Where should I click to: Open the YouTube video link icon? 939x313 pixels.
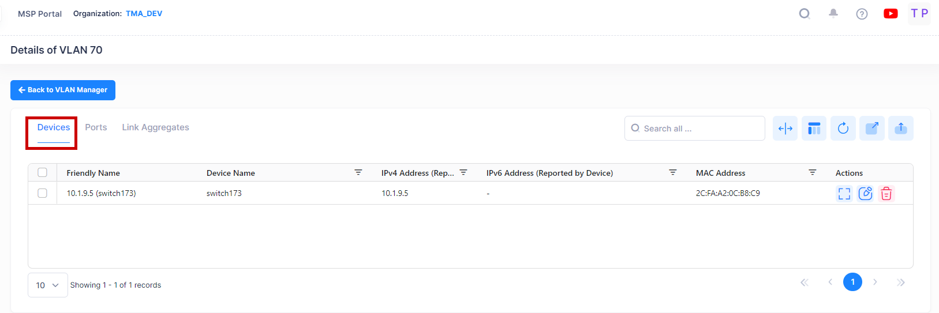click(x=891, y=13)
